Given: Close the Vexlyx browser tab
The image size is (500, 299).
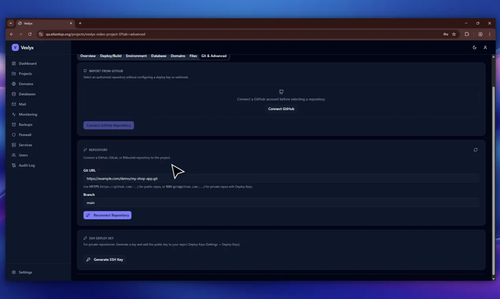Looking at the screenshot, I should tap(71, 23).
